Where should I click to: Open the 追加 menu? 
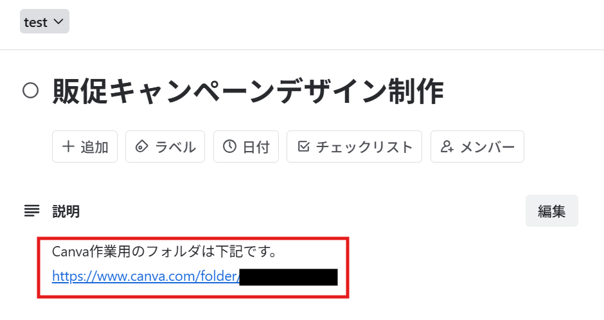[85, 147]
